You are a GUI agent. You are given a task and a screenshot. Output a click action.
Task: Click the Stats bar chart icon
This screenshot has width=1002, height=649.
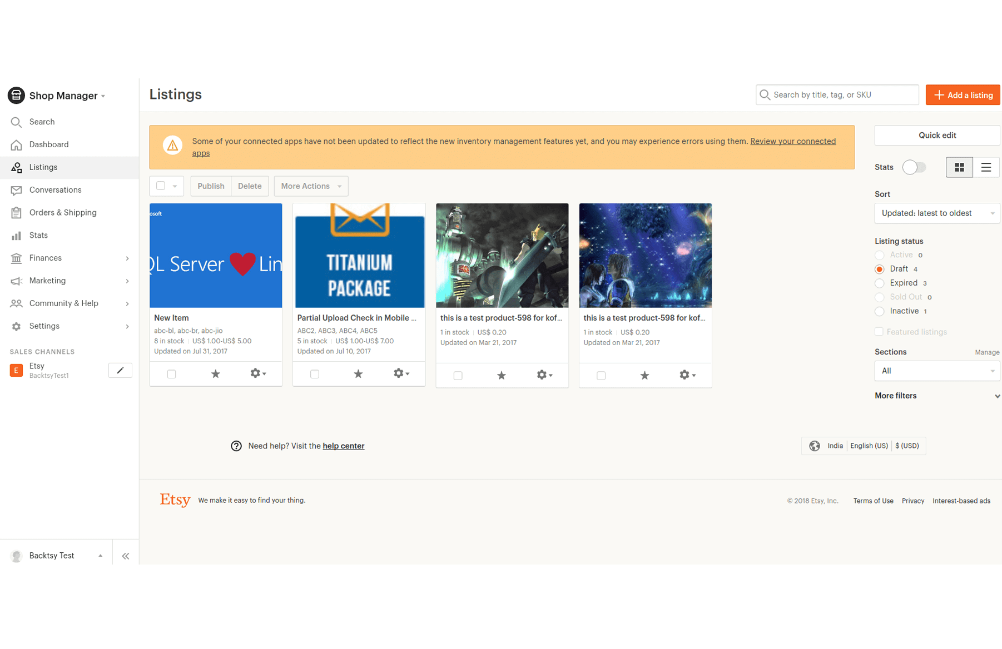coord(16,236)
